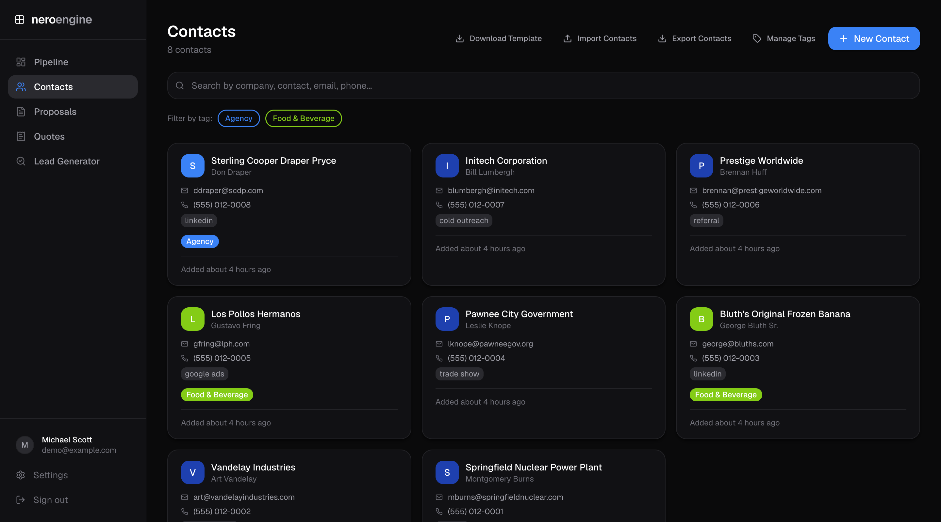
Task: Click Download Template
Action: pos(498,38)
